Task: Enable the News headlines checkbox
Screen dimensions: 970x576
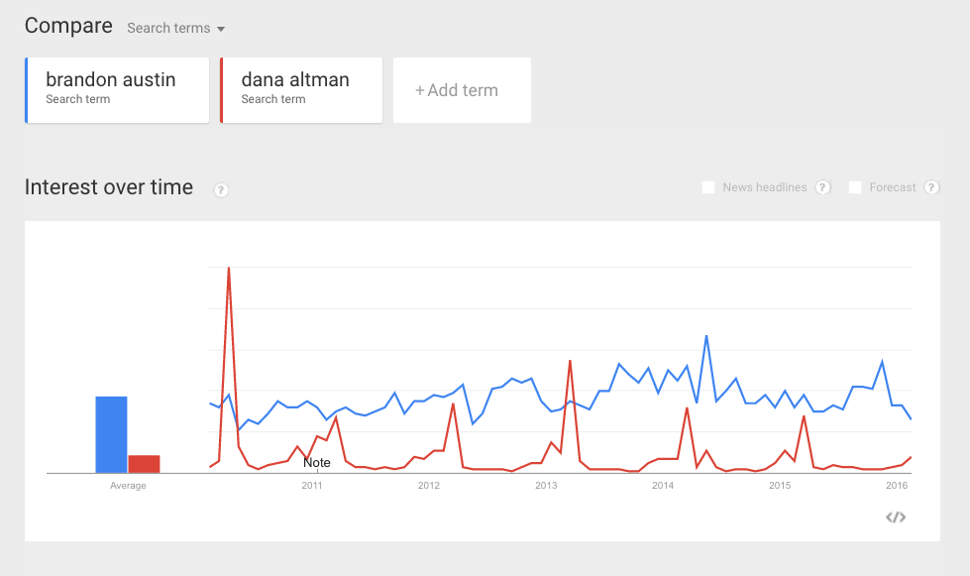Action: click(x=708, y=187)
